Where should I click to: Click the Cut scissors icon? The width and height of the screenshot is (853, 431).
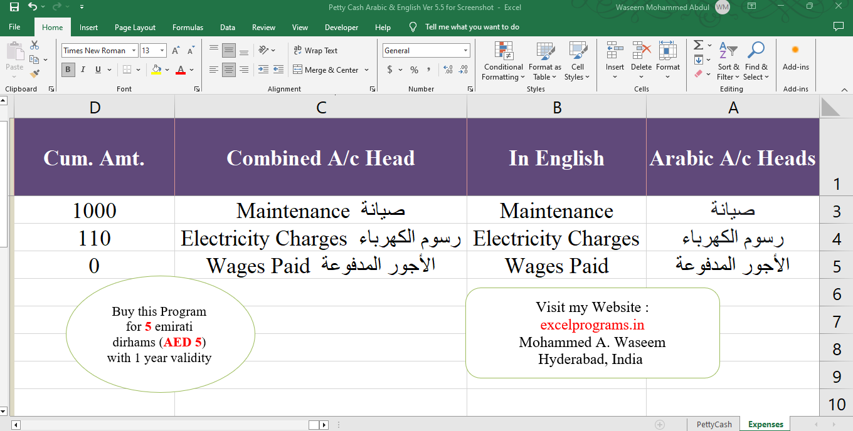(x=34, y=45)
